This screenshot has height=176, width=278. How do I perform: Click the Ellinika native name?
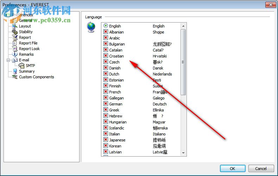(158, 110)
